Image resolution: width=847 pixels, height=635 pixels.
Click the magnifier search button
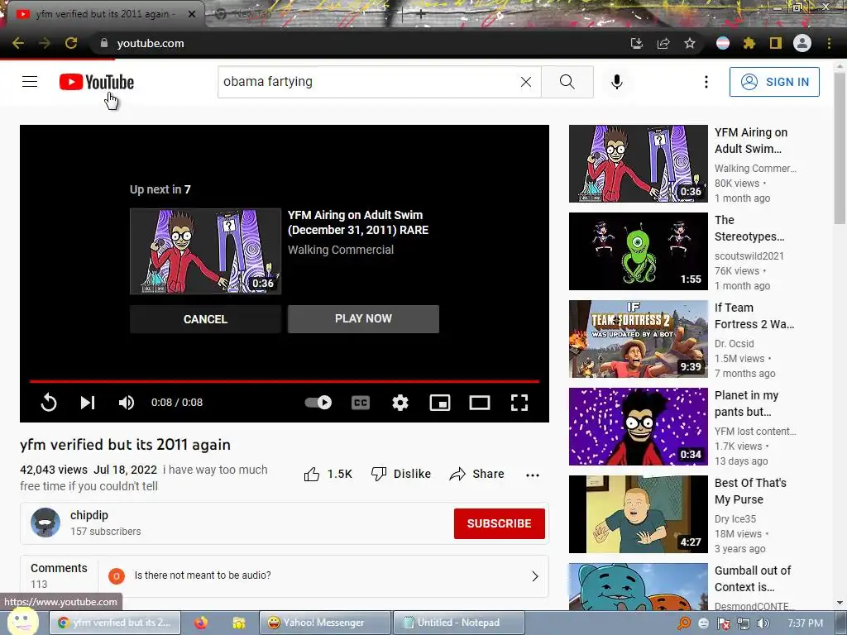[x=567, y=82]
